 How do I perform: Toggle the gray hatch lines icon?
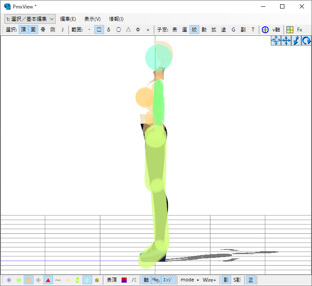(x=58, y=280)
